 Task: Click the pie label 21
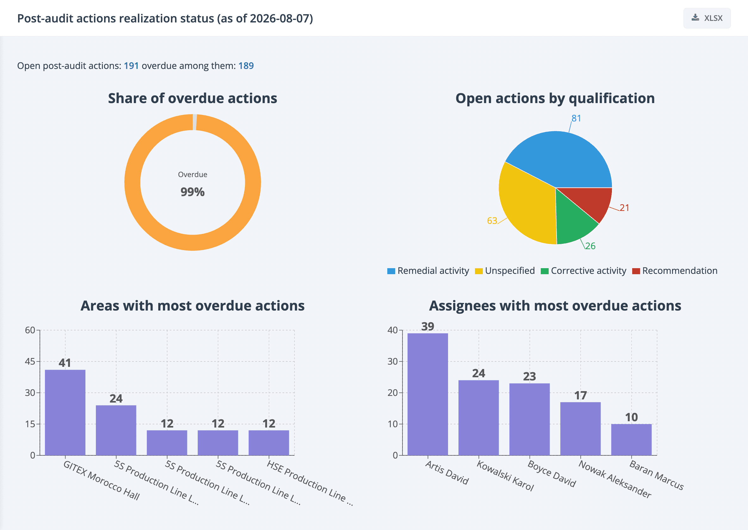625,207
